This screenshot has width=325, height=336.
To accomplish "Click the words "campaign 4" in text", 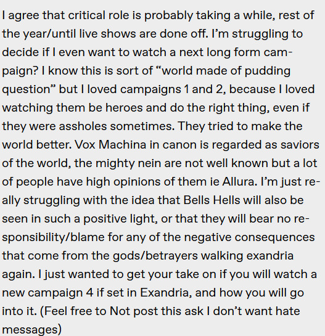I will pos(60,293).
